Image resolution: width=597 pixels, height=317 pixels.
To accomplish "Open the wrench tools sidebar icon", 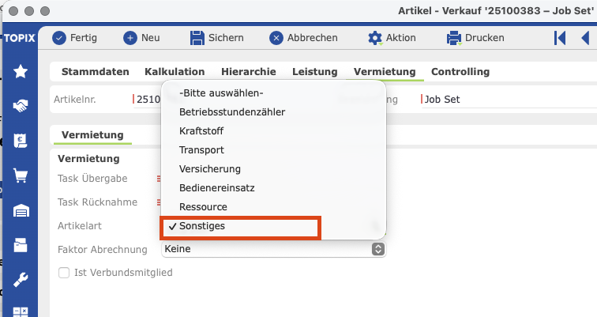I will [21, 280].
